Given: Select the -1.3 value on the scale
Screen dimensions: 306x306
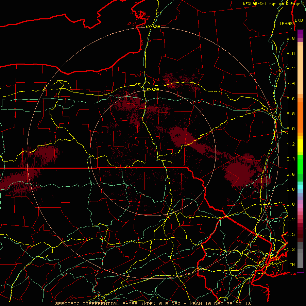Looking at the screenshot, I should tap(290, 250).
